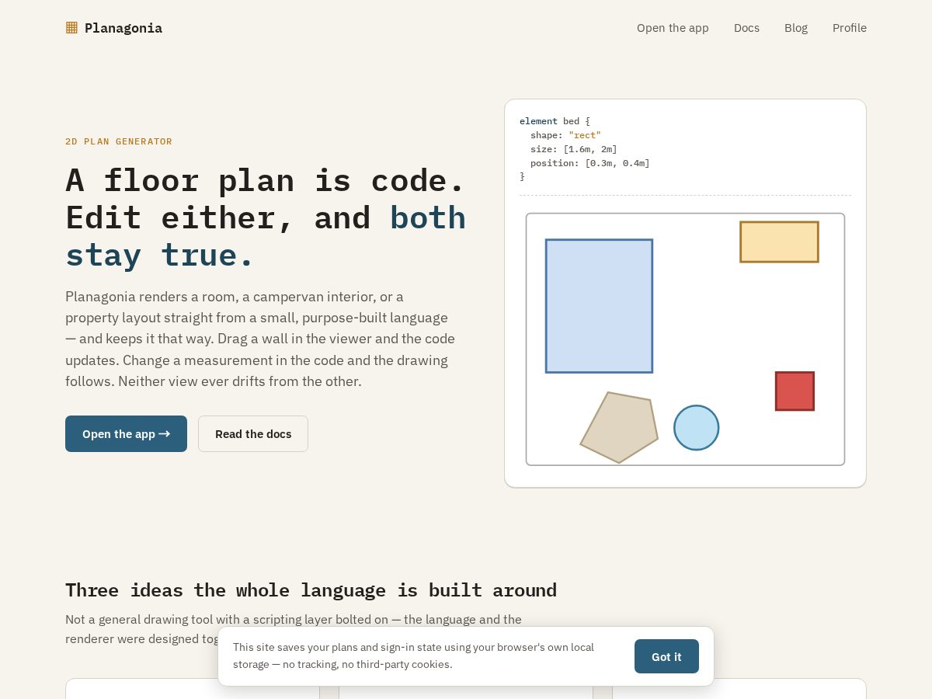Select the red square in the plan

(x=795, y=391)
